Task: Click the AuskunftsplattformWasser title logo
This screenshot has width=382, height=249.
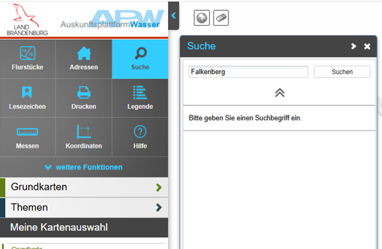Action: pyautogui.click(x=112, y=20)
